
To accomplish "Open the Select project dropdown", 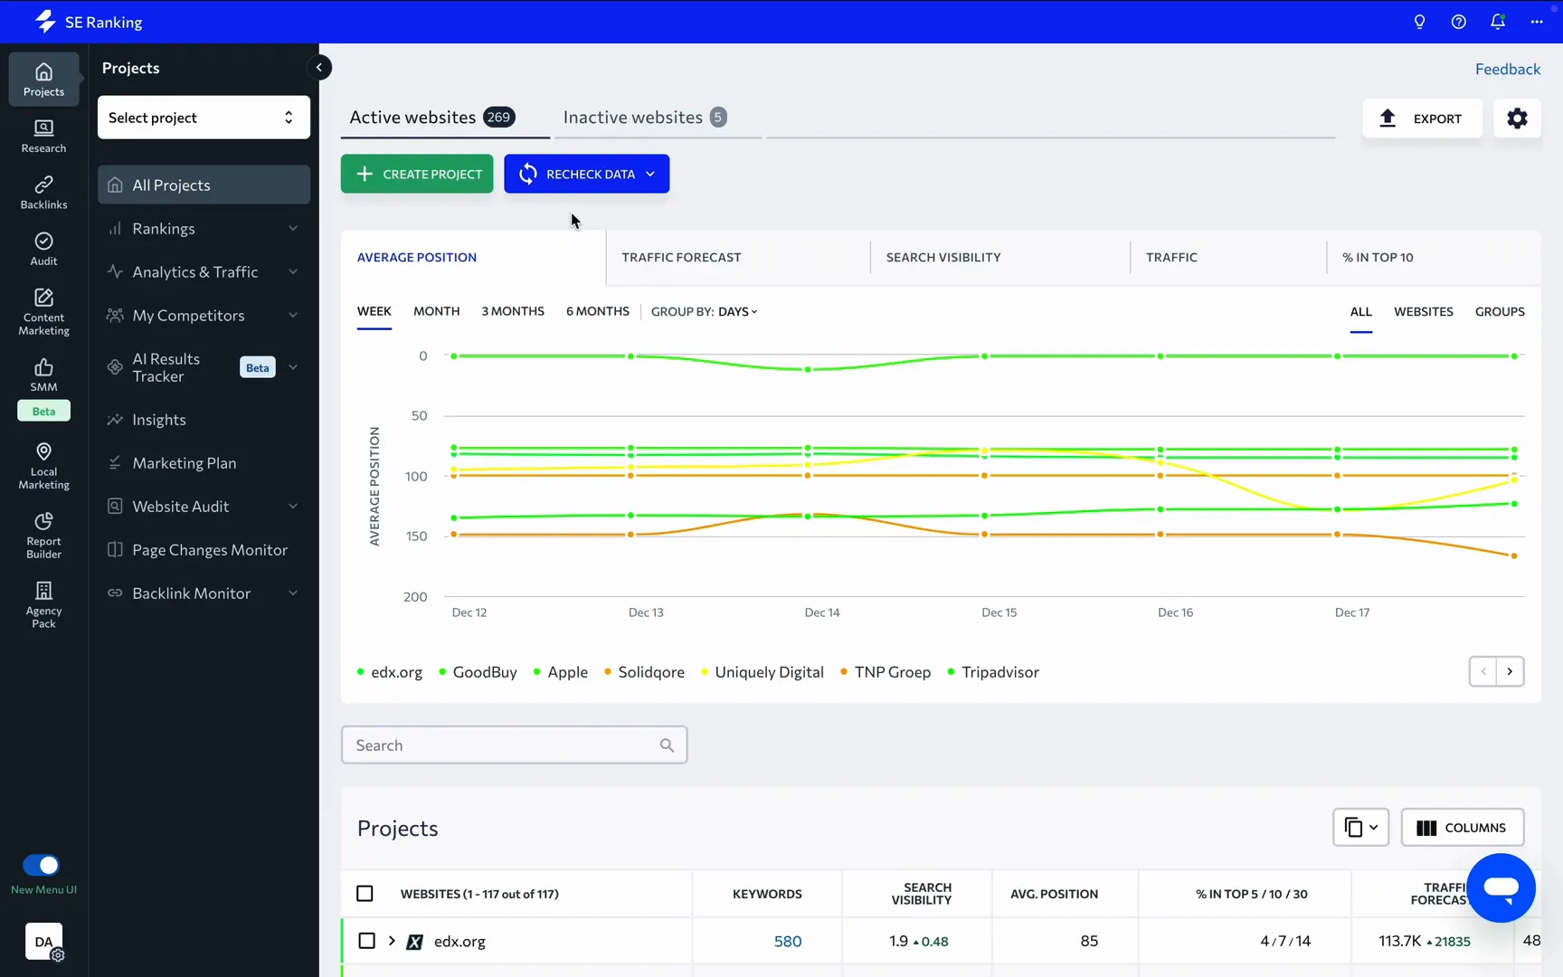I will 204,118.
